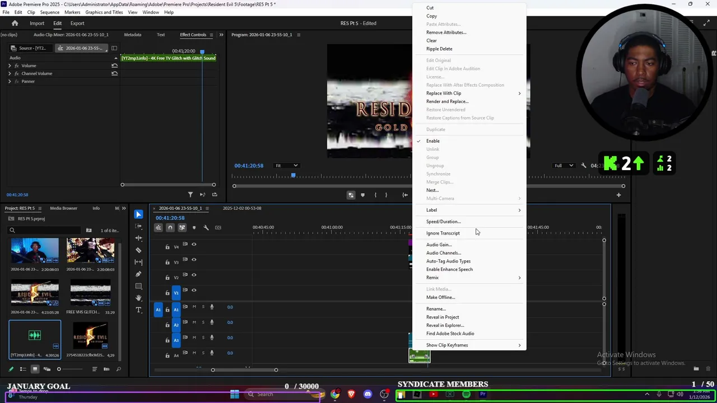Choose Reveal in Project
The image size is (717, 403).
[443, 317]
